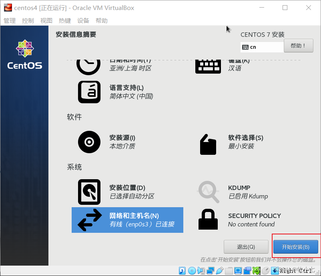Image resolution: width=321 pixels, height=276 pixels.
Task: Open SECURITY POLICY padlock icon
Action: point(208,219)
